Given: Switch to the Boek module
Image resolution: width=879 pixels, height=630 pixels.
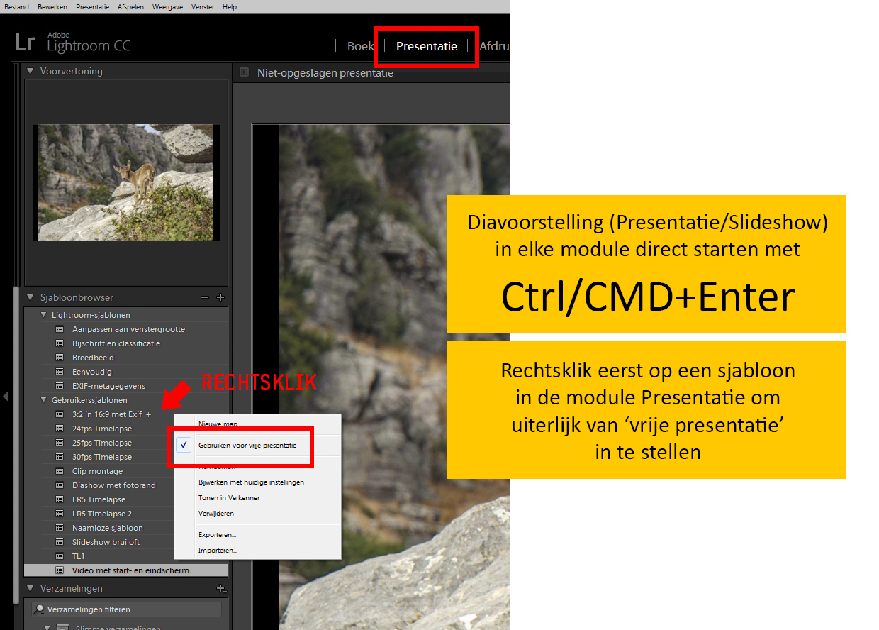Looking at the screenshot, I should [x=360, y=46].
